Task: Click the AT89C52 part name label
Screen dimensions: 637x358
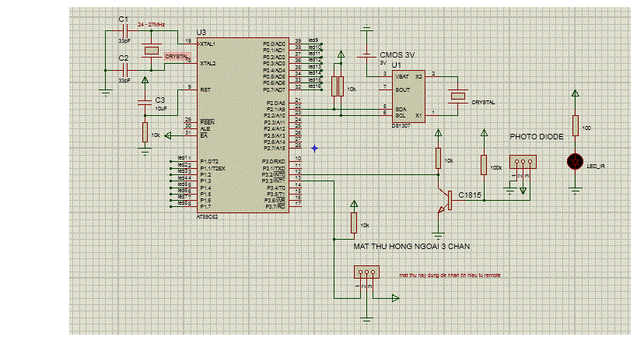Action: click(207, 217)
